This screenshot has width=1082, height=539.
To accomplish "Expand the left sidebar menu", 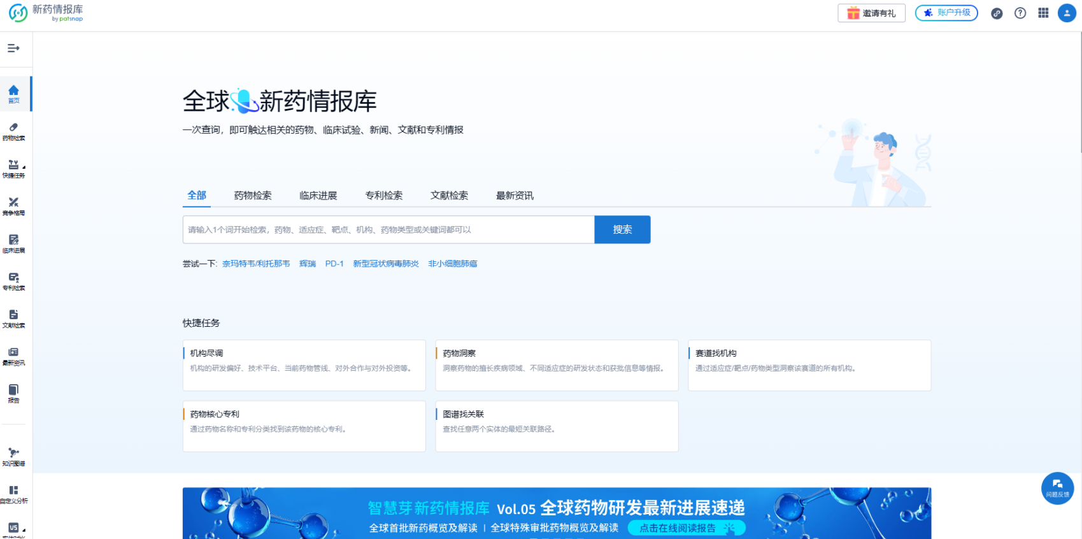I will click(13, 48).
